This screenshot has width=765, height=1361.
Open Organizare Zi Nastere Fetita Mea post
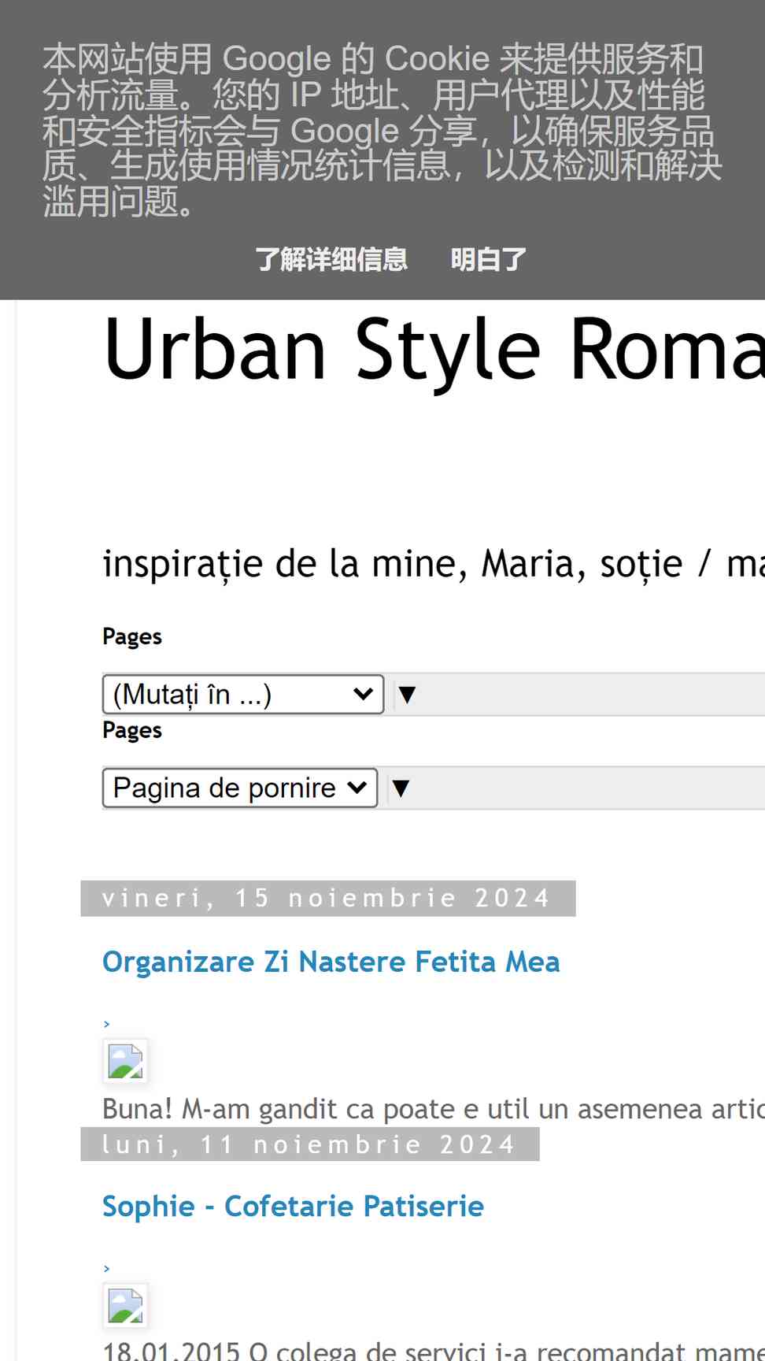331,962
